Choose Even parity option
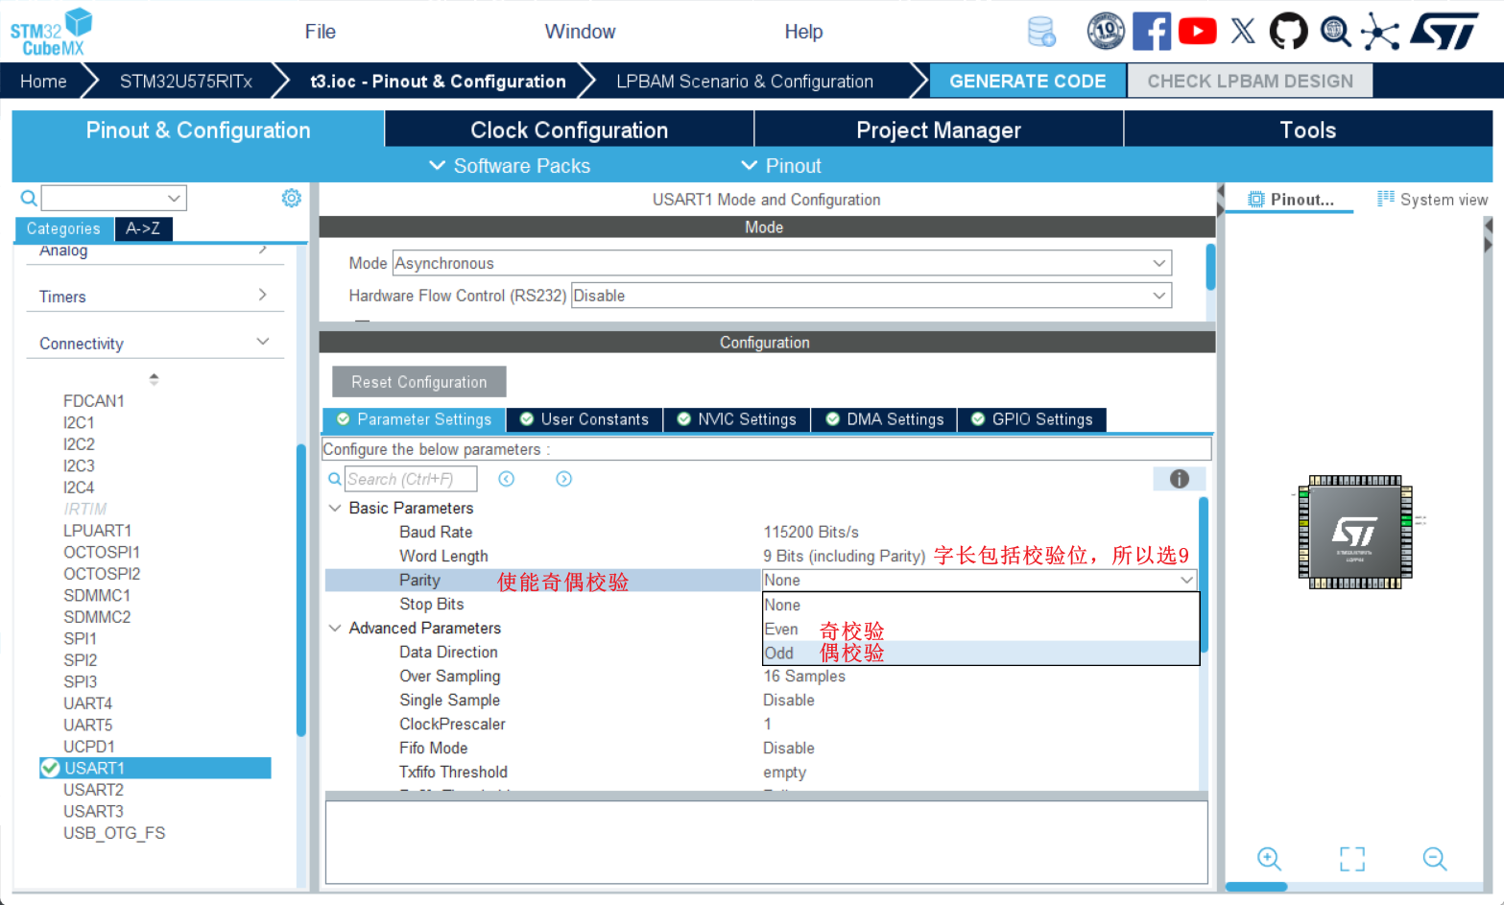The height and width of the screenshot is (905, 1504). click(x=980, y=629)
